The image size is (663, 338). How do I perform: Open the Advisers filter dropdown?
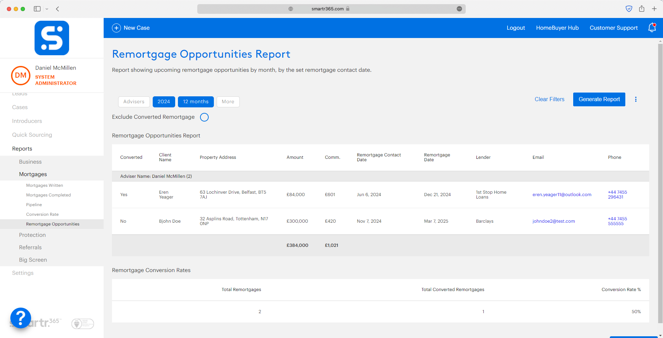pyautogui.click(x=134, y=102)
